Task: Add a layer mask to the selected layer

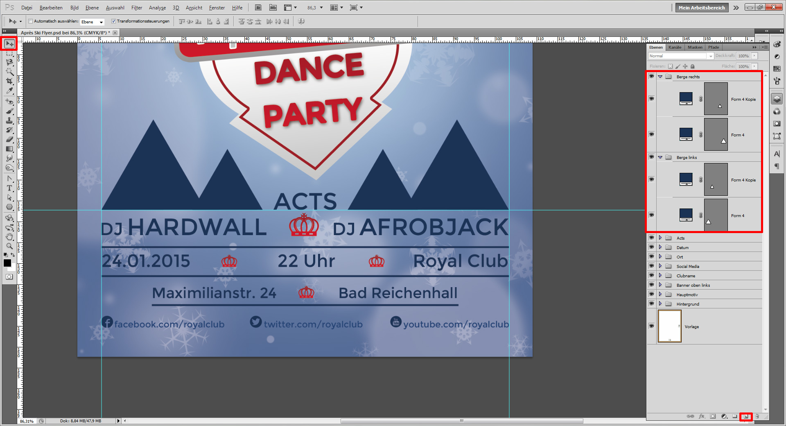Action: (713, 417)
